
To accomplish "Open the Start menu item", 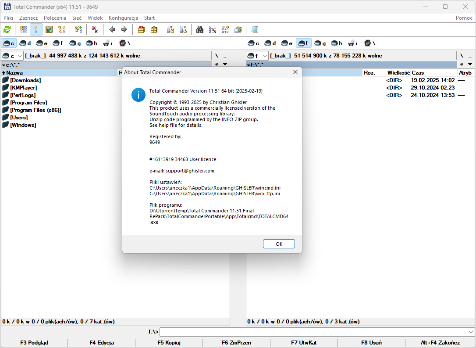I will (x=149, y=18).
